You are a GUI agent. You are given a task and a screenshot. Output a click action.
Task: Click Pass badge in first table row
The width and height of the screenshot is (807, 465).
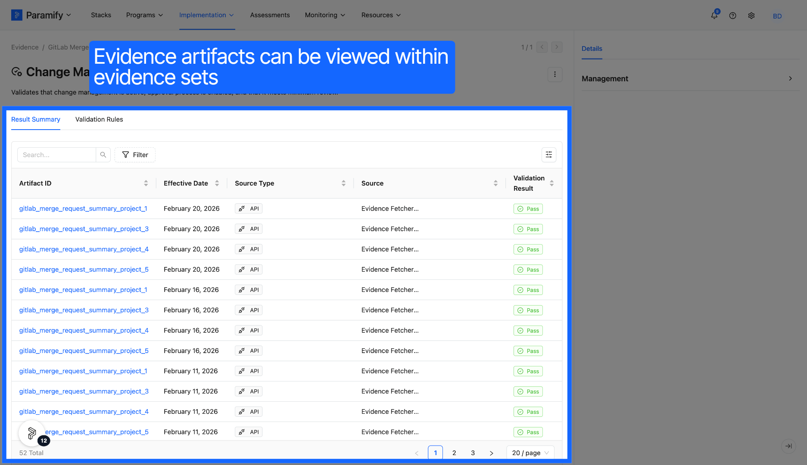click(528, 209)
